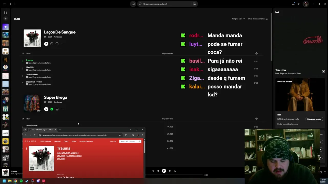The height and width of the screenshot is (184, 328).
Task: Open Liked Songs heart playlist in the sidebar
Action: (5, 27)
